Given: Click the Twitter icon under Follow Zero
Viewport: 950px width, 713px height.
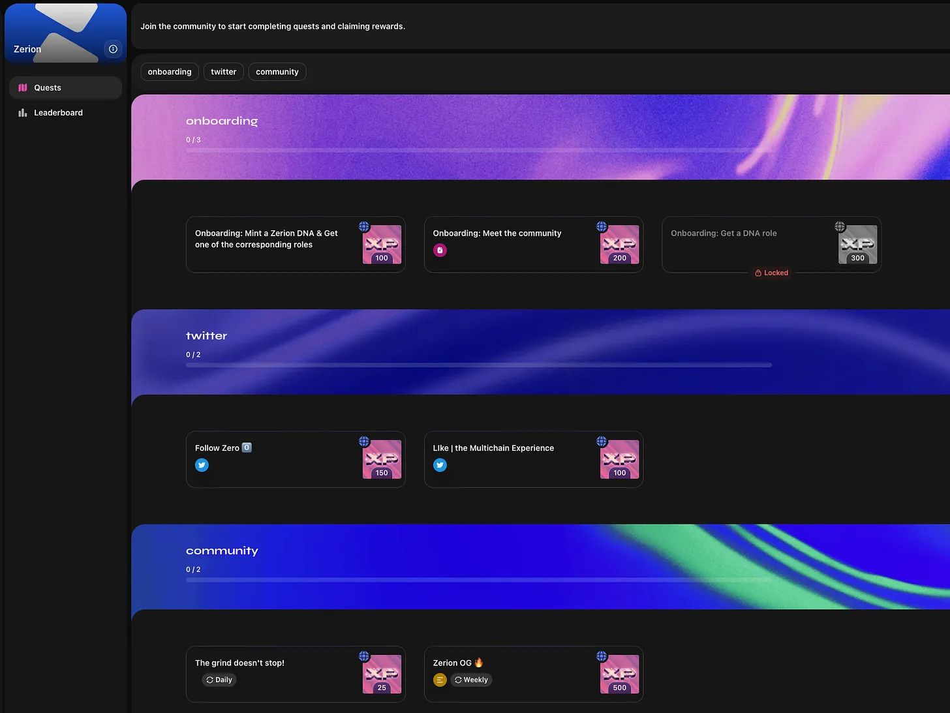Looking at the screenshot, I should tap(202, 465).
